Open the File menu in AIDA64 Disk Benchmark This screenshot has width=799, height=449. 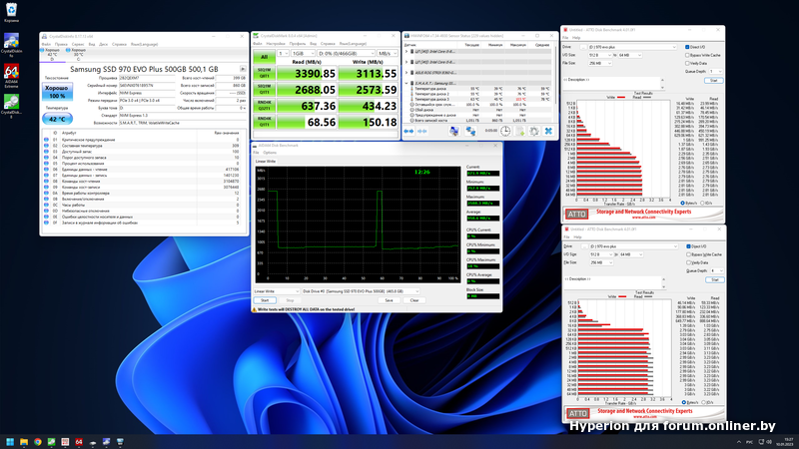tap(258, 153)
